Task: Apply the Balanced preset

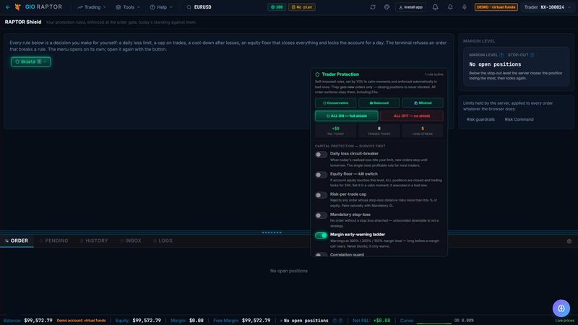Action: pos(379,103)
